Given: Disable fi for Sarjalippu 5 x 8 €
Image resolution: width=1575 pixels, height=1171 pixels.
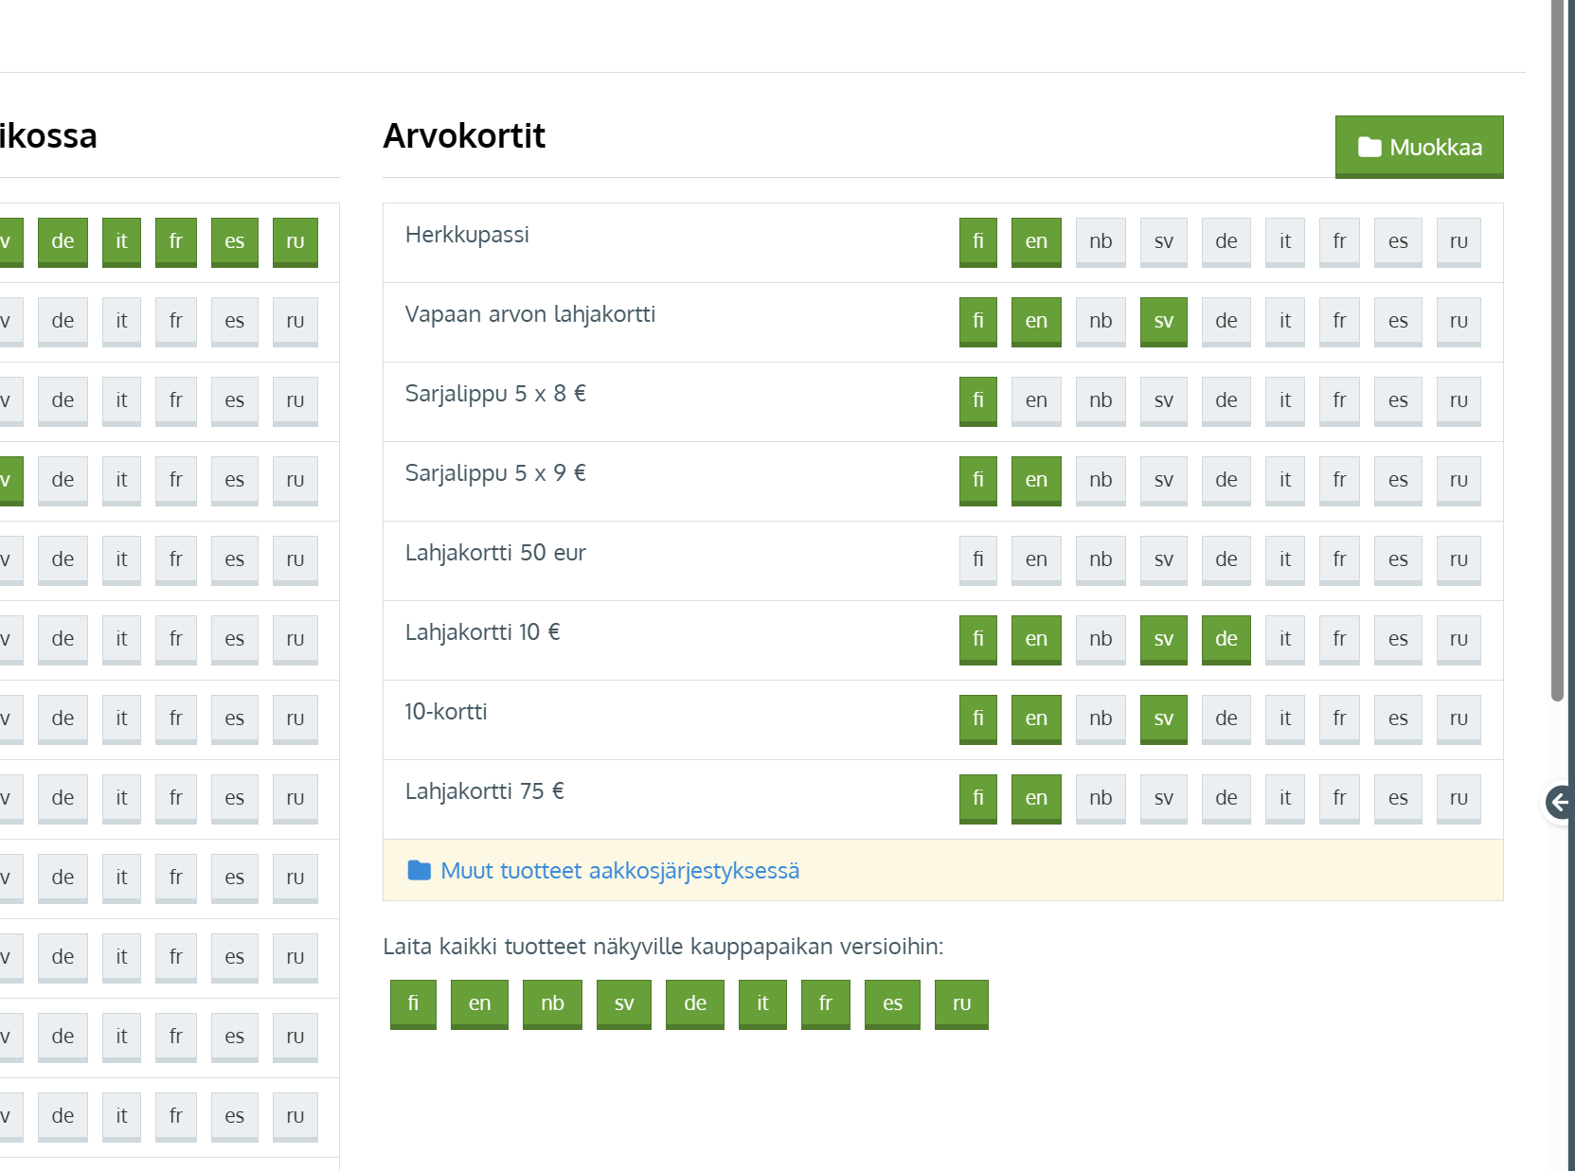Looking at the screenshot, I should pos(977,401).
